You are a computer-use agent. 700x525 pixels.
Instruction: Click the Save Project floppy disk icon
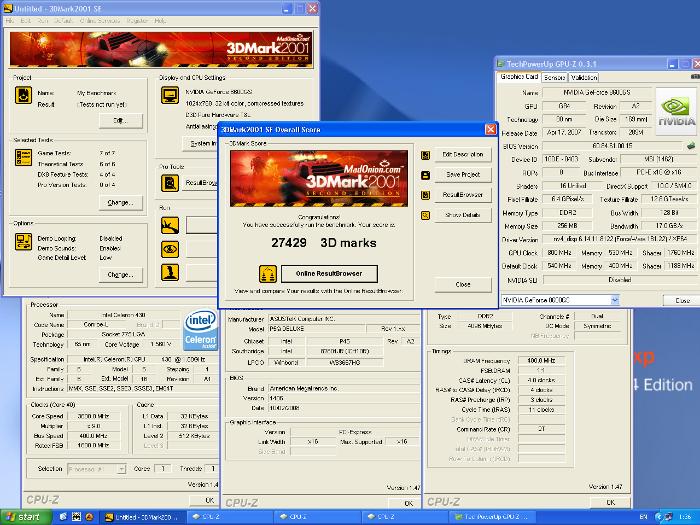click(x=425, y=175)
